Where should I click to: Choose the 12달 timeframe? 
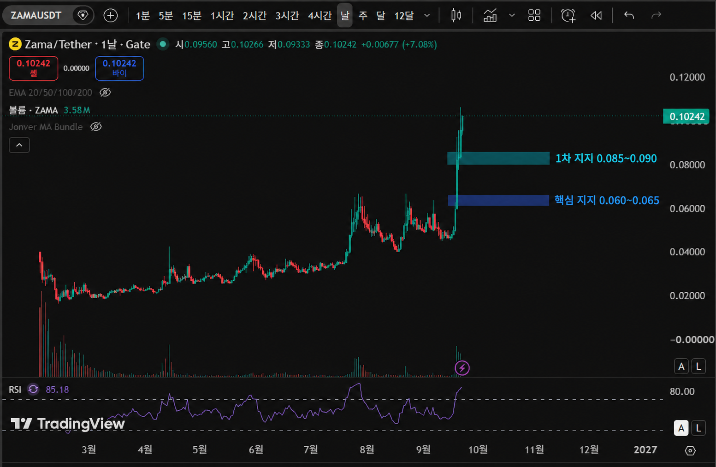pyautogui.click(x=404, y=16)
